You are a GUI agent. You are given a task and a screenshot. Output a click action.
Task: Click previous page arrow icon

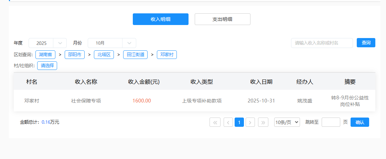[228, 122]
